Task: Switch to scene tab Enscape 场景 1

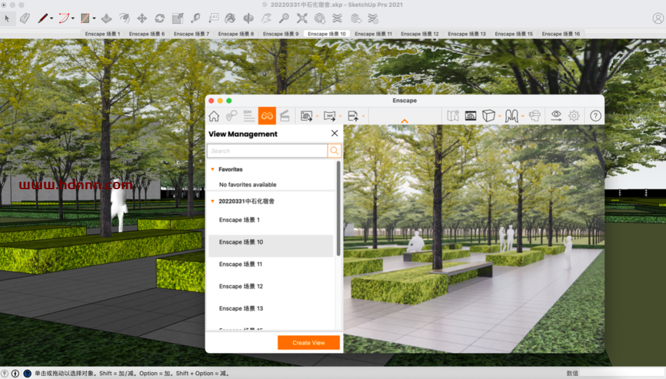Action: pyautogui.click(x=102, y=33)
